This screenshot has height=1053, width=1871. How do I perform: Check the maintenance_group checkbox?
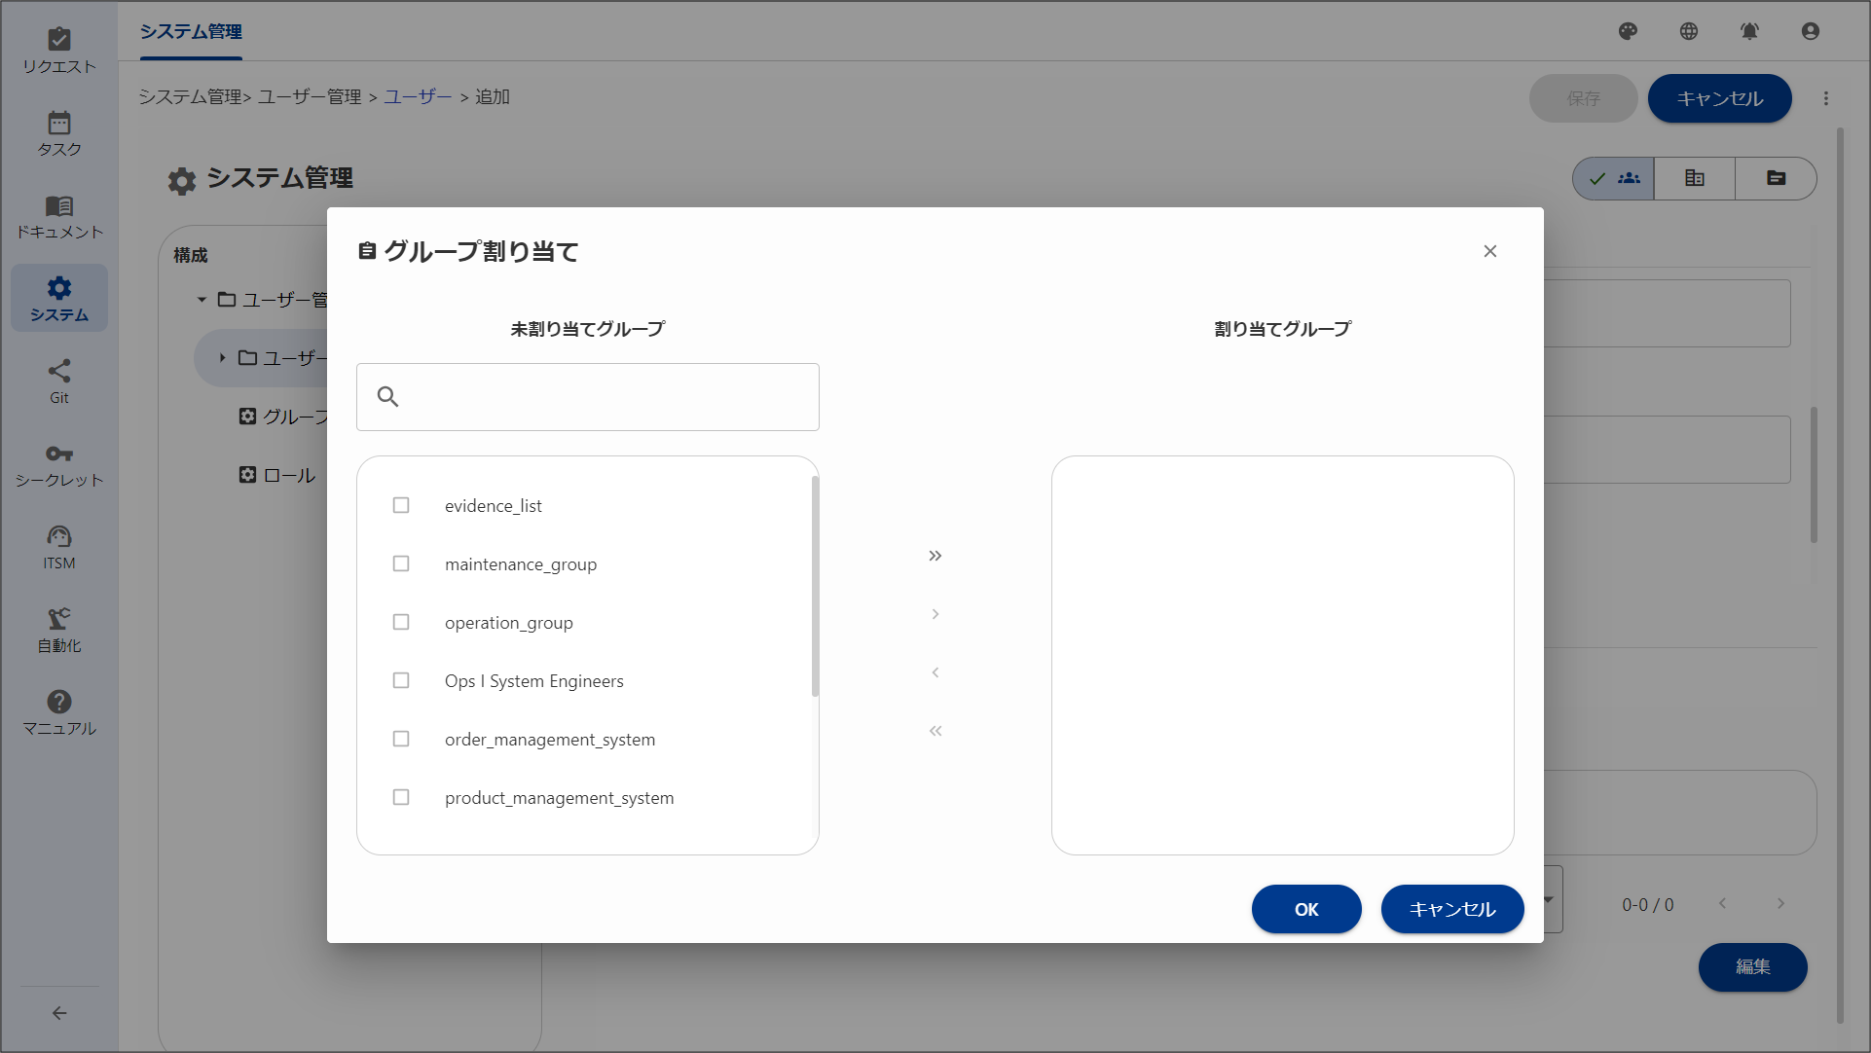click(x=401, y=563)
